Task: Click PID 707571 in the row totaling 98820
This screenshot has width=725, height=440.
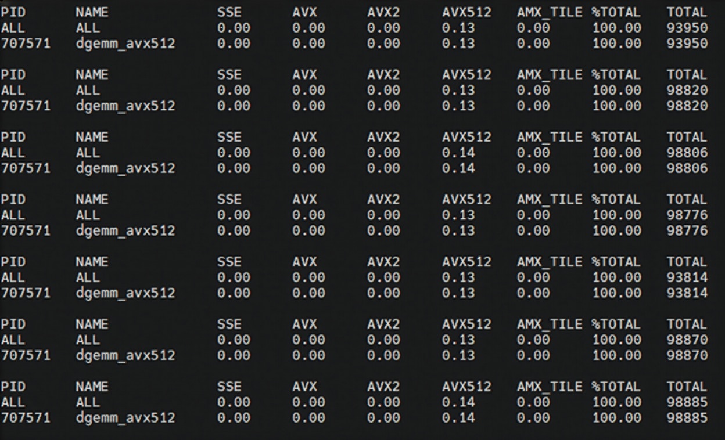Action: click(26, 106)
